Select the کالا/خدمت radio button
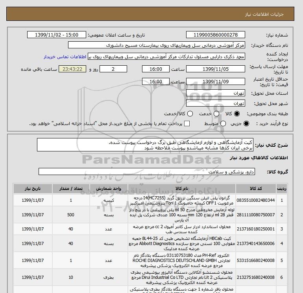Image resolution: width=303 pixels, height=293 pixels. [x=190, y=114]
